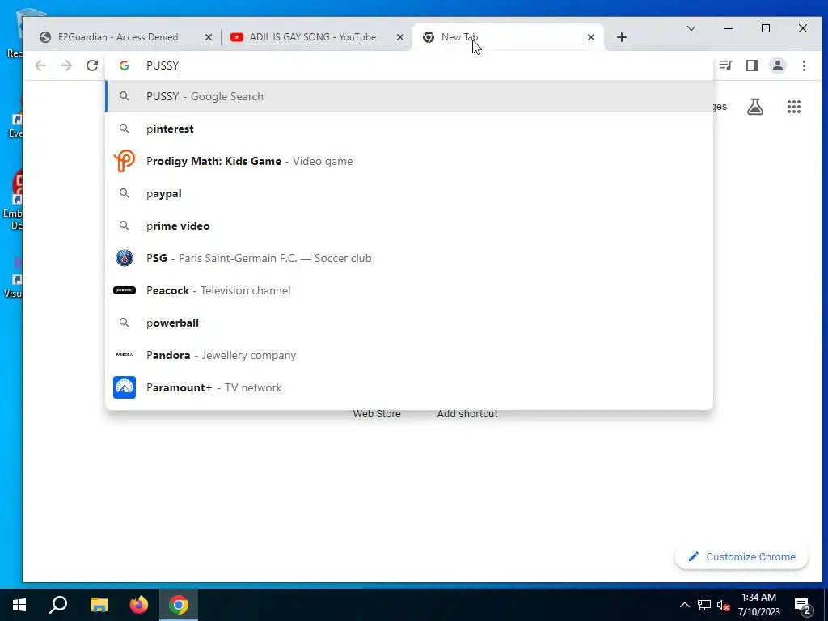
Task: Open a new tab with plus button
Action: coord(622,37)
